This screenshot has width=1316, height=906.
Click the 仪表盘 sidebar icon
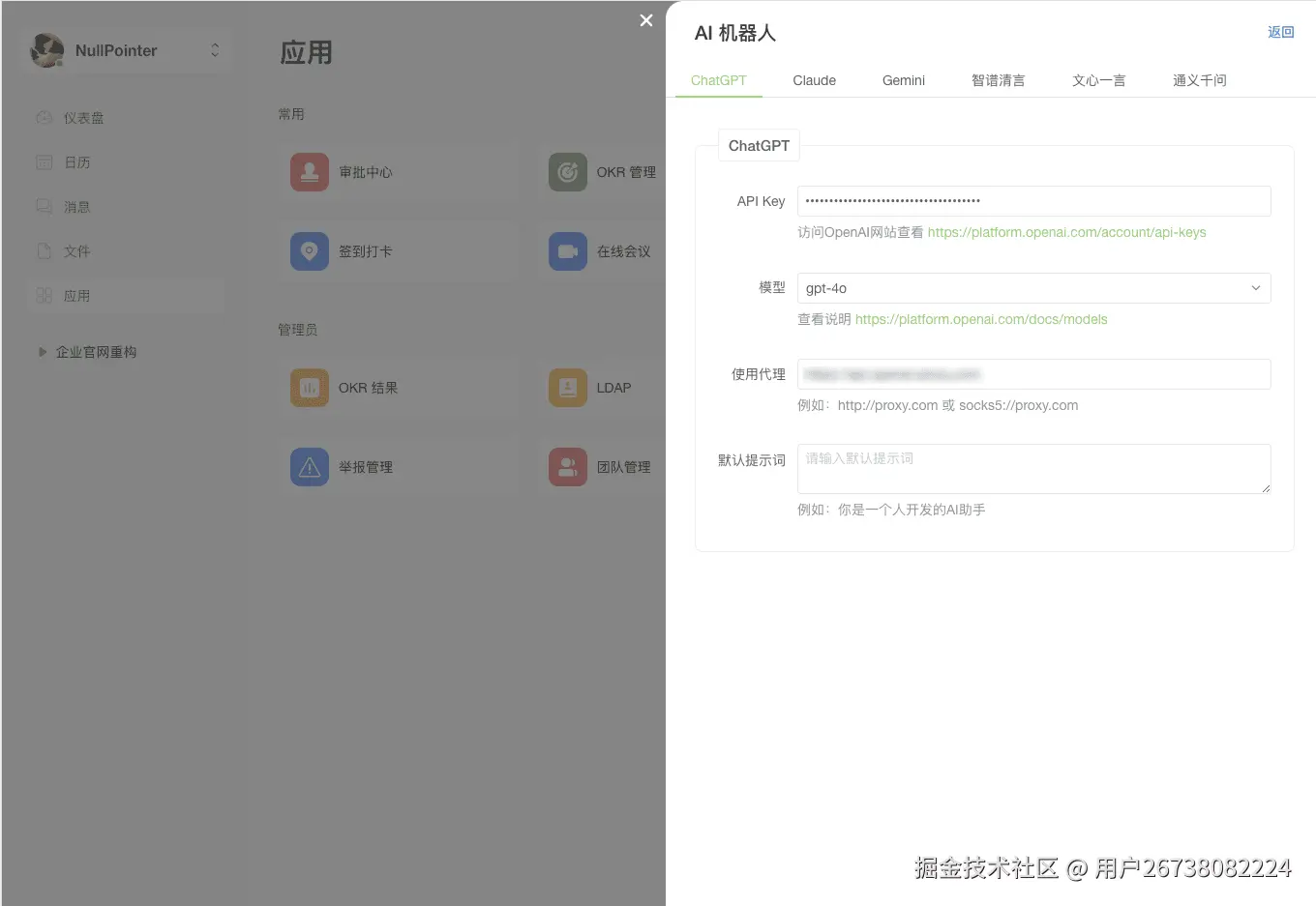45,118
